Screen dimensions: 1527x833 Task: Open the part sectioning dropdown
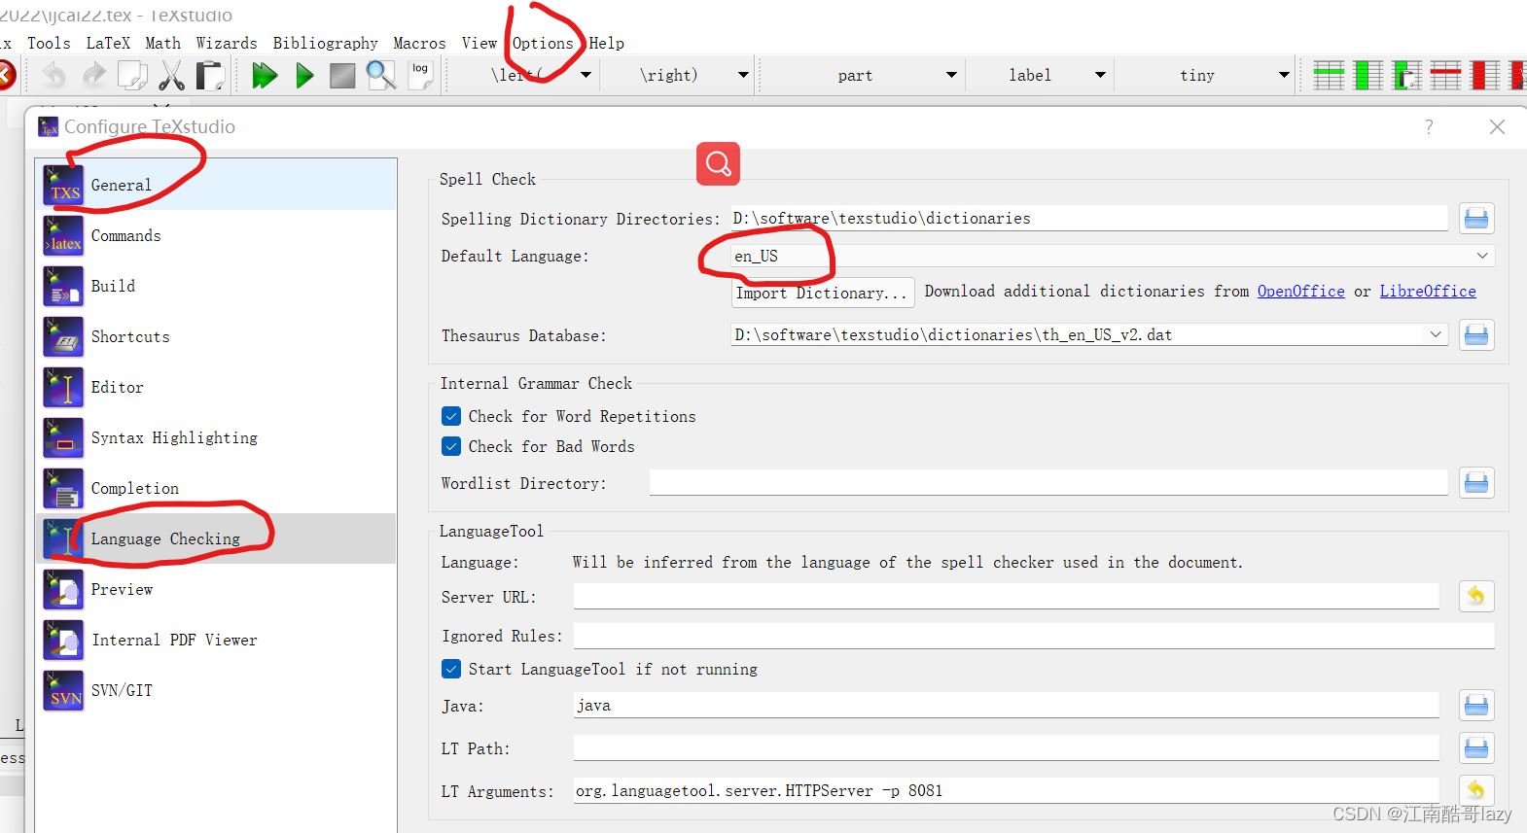(951, 75)
